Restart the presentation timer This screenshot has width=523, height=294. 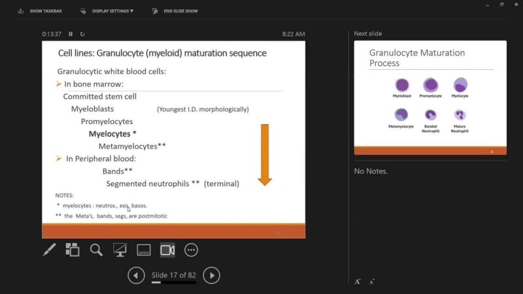tap(82, 34)
